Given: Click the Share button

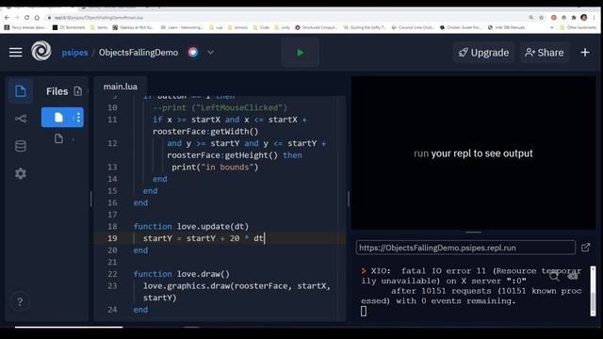Looking at the screenshot, I should coord(545,53).
